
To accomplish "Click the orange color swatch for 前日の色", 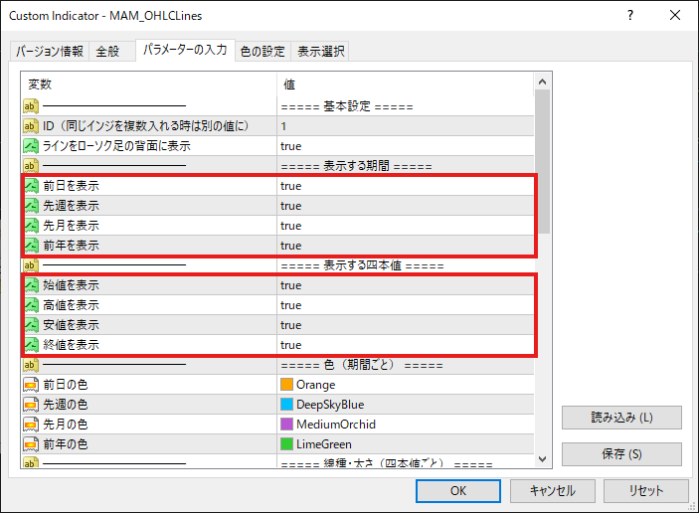I will point(286,384).
